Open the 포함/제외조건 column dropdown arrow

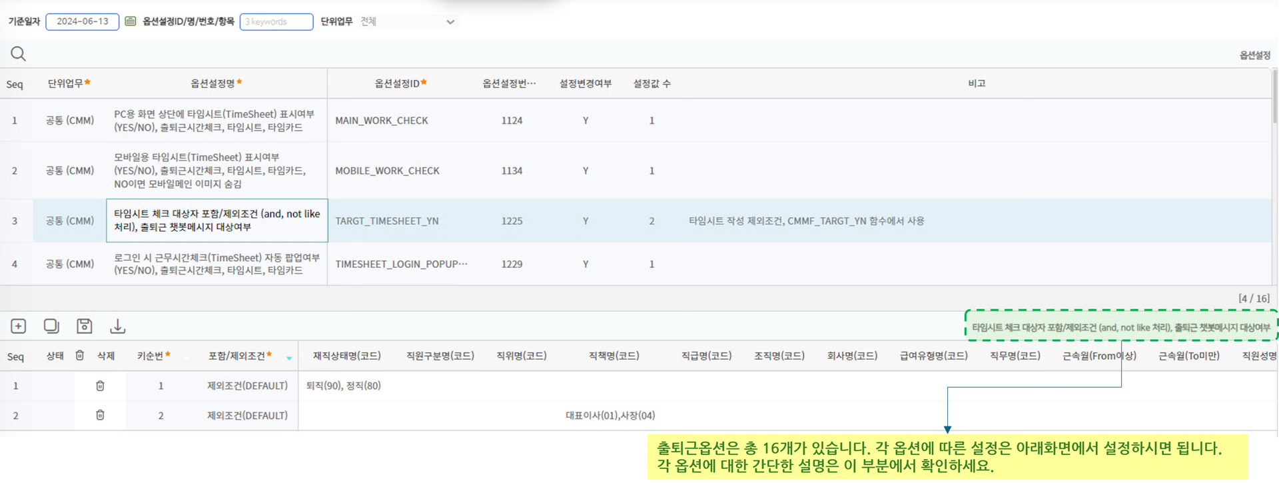(289, 358)
